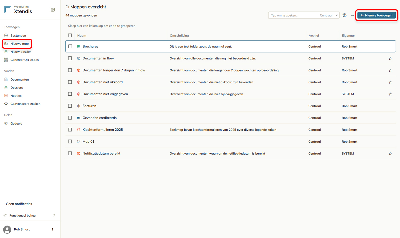
Task: Click the Map 01 feather icon
Action: (79, 142)
